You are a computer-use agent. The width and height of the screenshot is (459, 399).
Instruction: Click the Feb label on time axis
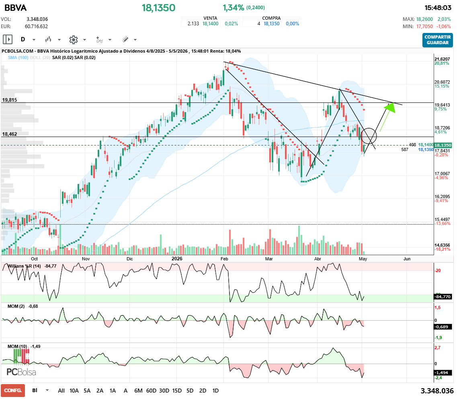coord(224,259)
